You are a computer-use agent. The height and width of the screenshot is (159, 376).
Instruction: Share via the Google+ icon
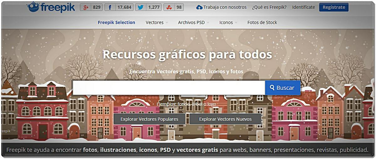[86, 7]
